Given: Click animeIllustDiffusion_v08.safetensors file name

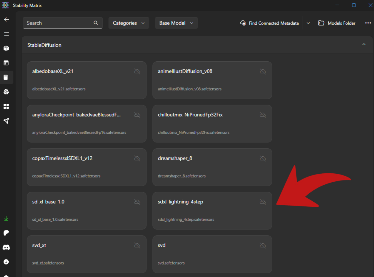Looking at the screenshot, I should [189, 89].
